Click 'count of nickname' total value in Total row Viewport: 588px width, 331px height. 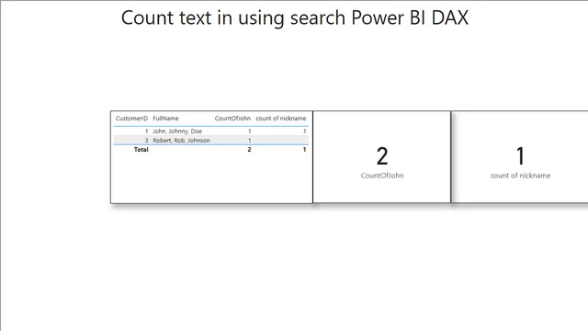pos(304,149)
